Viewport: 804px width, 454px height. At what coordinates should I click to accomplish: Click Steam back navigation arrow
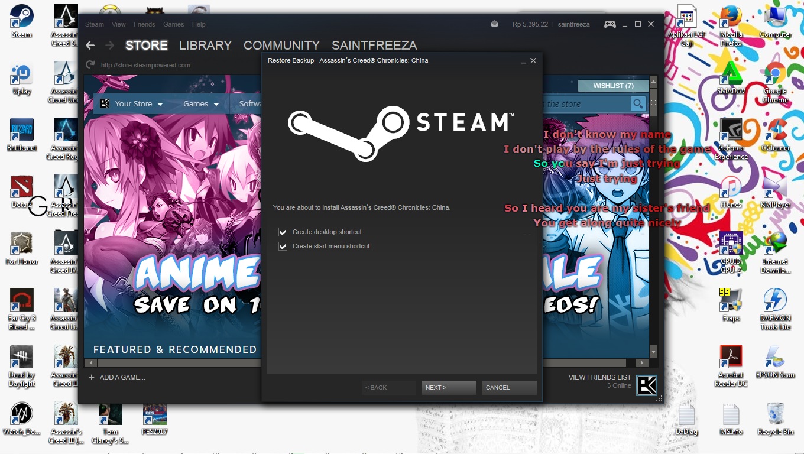(90, 46)
